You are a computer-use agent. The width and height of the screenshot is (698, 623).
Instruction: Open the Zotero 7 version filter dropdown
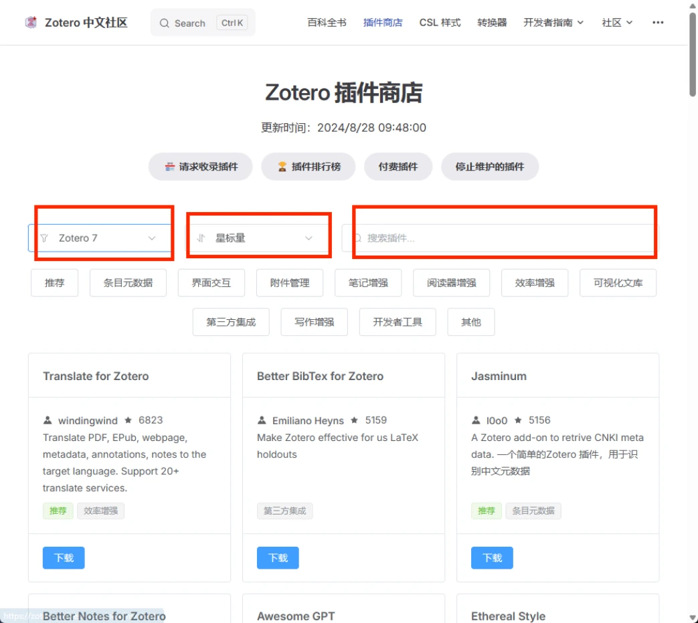click(100, 238)
